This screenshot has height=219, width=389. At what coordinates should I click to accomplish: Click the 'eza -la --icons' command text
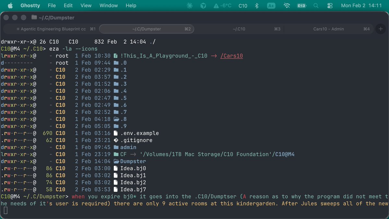(73, 49)
